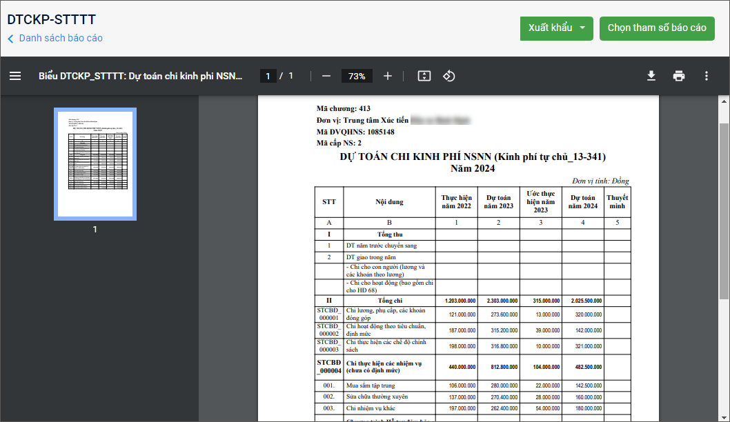Click the DTCKP-STTTT page heading

click(x=52, y=19)
